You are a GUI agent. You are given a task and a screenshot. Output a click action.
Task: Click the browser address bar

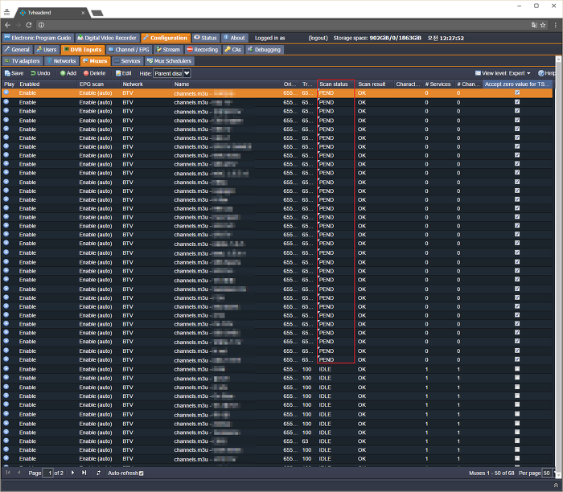coord(287,25)
